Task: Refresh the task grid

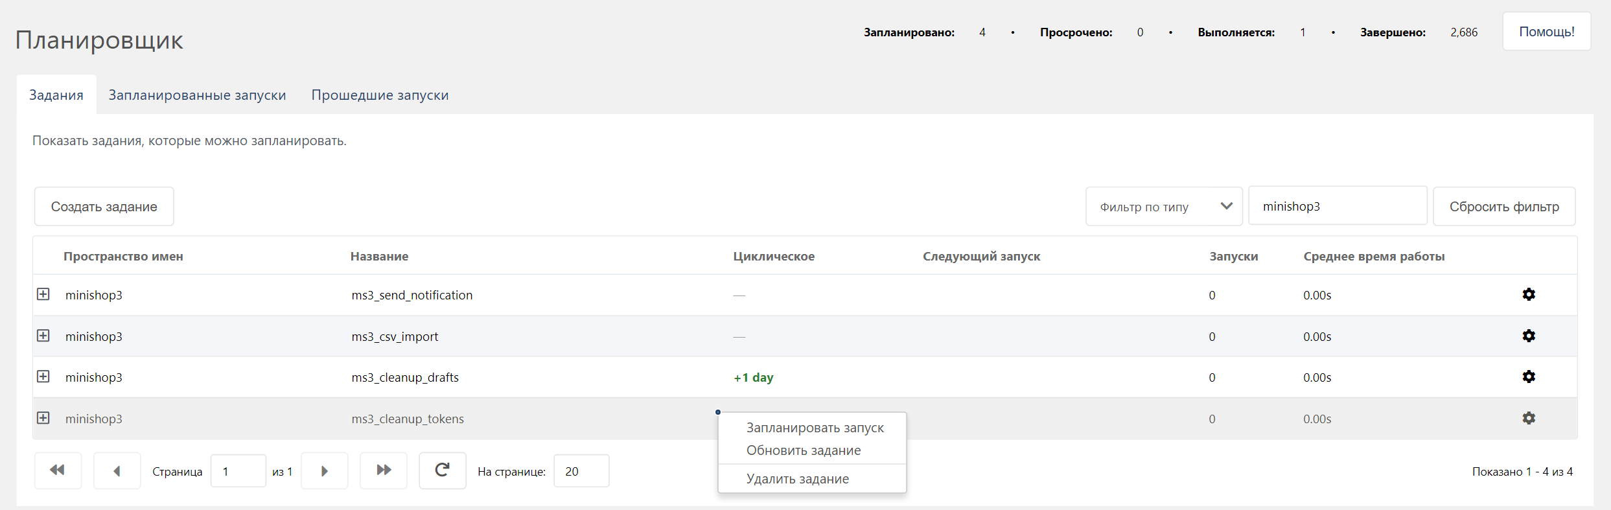Action: coord(443,470)
